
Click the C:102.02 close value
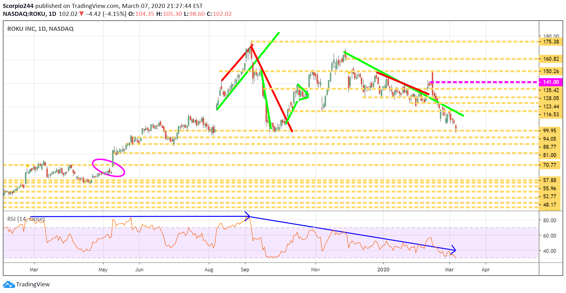click(x=219, y=14)
